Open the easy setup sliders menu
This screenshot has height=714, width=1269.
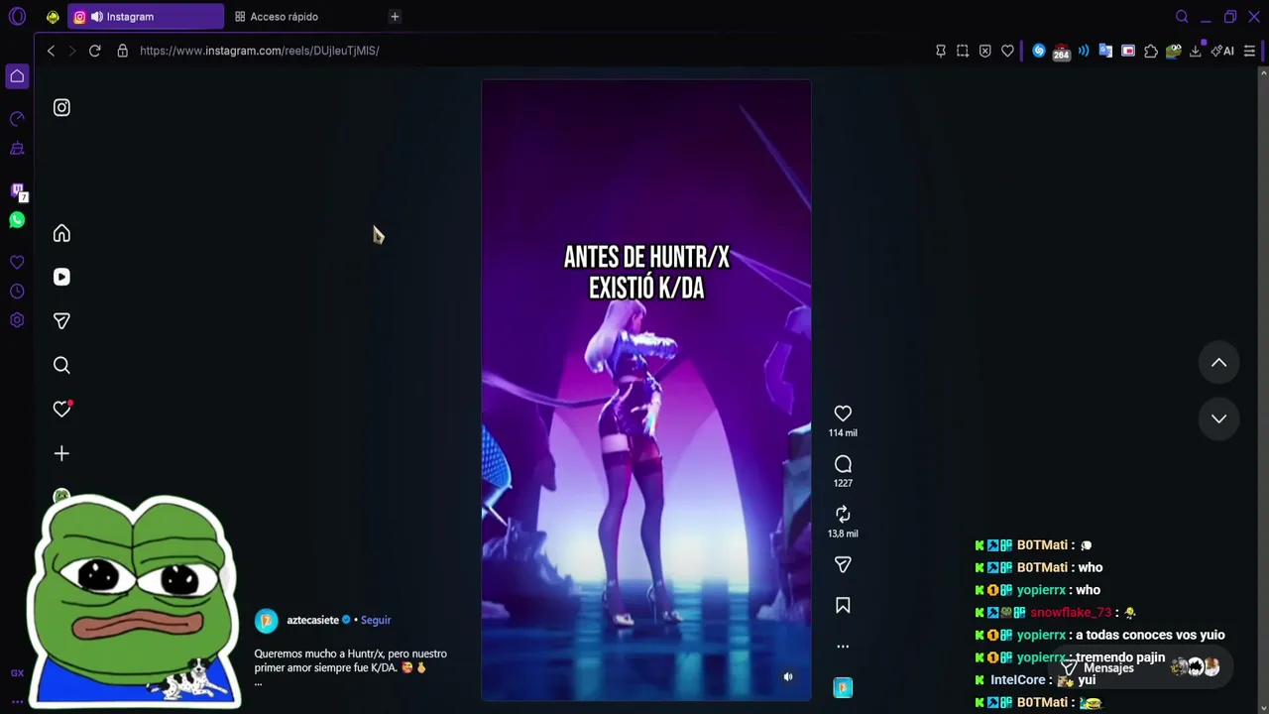[1249, 51]
